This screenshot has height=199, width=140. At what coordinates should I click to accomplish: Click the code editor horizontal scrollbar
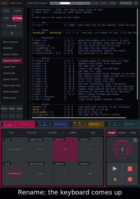point(79,118)
